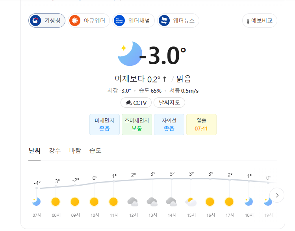Show next hours with right chevron
Image resolution: width=295 pixels, height=231 pixels.
[277, 195]
